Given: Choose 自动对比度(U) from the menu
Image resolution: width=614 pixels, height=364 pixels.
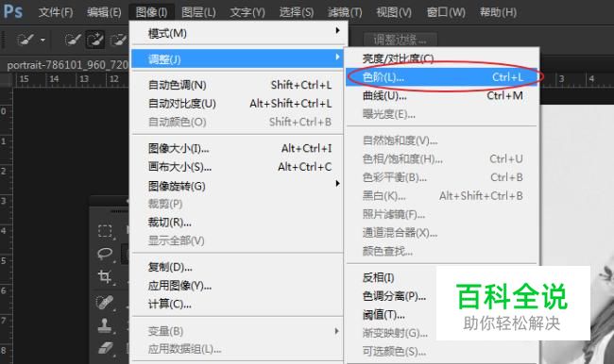Looking at the screenshot, I should tap(237, 104).
